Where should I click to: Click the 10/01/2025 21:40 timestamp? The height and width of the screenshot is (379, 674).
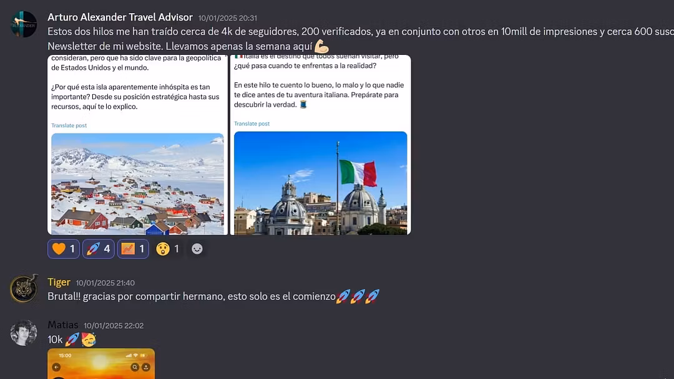[x=105, y=283]
